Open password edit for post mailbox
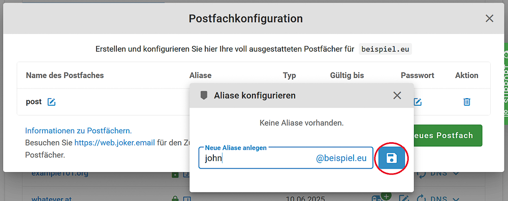Viewport: 508px width, 201px height. pyautogui.click(x=418, y=102)
